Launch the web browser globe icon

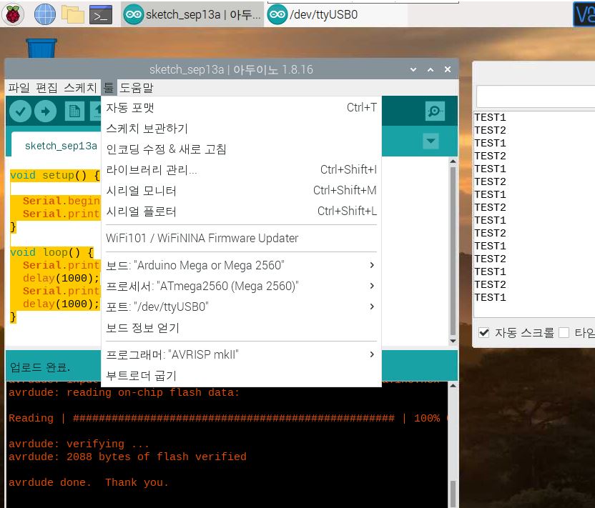coord(45,14)
